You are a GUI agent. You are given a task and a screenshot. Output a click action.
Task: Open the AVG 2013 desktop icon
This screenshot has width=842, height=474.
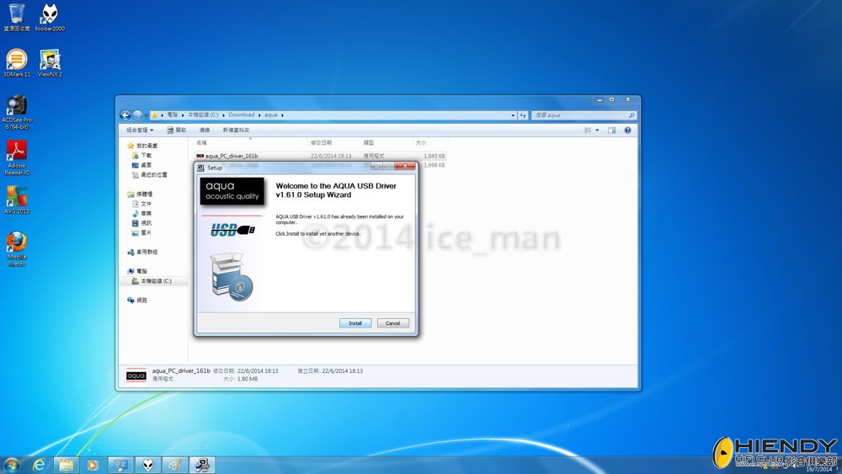16,196
